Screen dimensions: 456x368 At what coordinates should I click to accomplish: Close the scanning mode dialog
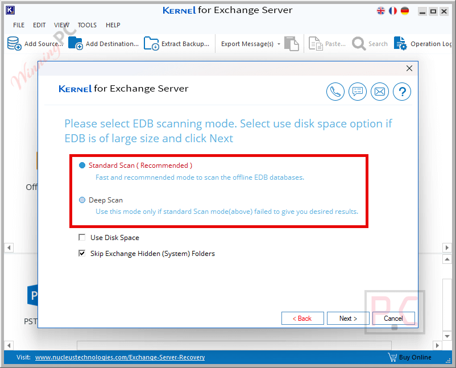tap(409, 68)
